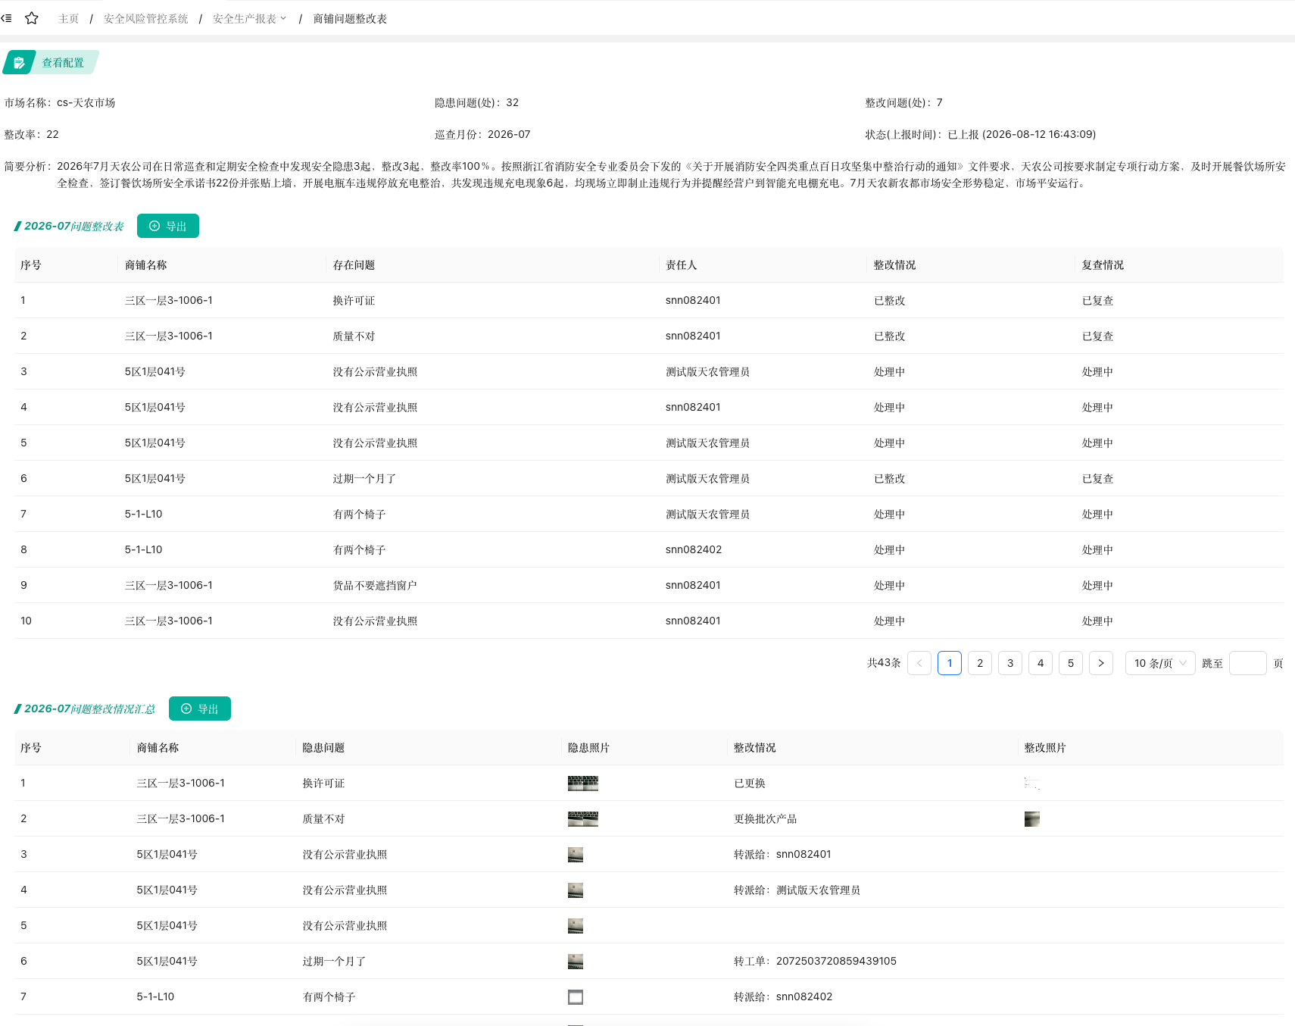Navigate to 主页 breadcrumb
Viewport: 1295px width, 1026px height.
click(68, 19)
